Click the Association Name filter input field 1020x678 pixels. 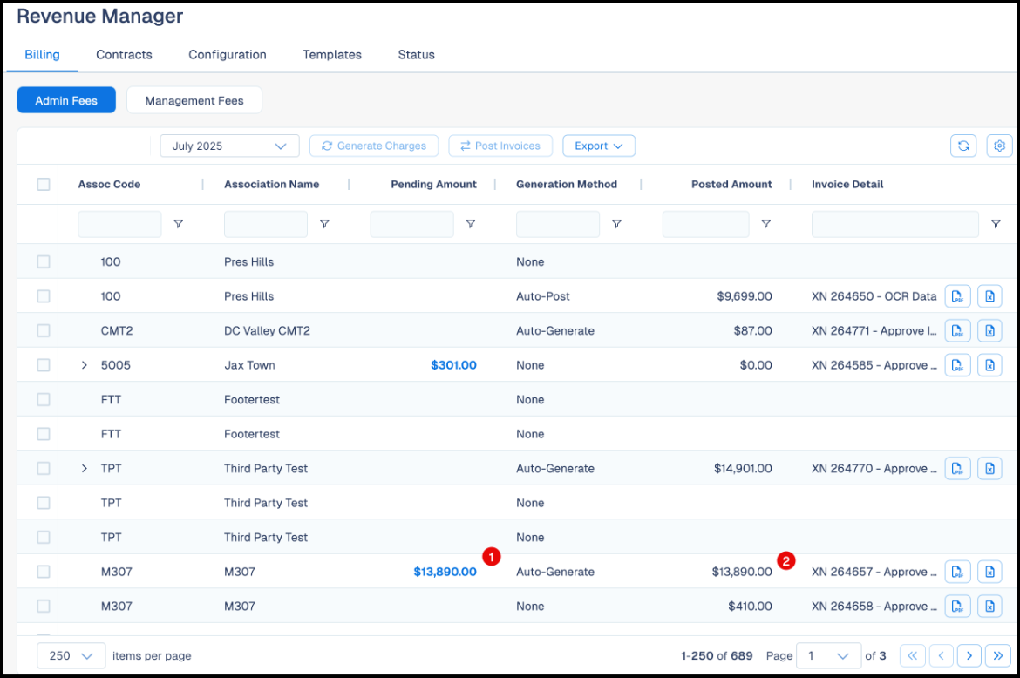[265, 224]
